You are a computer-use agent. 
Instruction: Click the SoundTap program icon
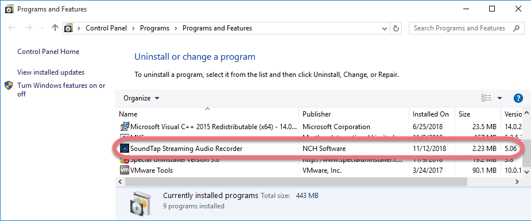[x=125, y=148]
